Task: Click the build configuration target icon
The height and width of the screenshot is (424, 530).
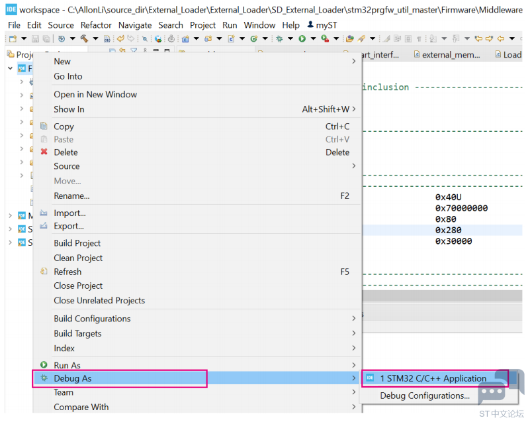Action: (x=62, y=38)
